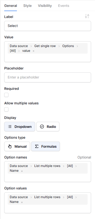Switch options type to Manual
This screenshot has height=219, width=95.
coord(17,146)
